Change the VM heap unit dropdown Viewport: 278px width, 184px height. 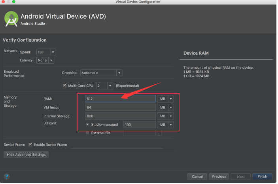[165, 107]
